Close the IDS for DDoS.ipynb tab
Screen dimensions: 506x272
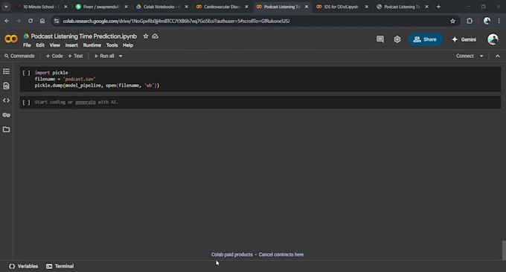tap(367, 7)
